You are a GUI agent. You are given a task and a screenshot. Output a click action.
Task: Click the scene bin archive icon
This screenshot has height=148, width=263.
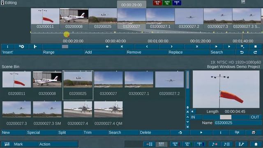[x=254, y=132]
